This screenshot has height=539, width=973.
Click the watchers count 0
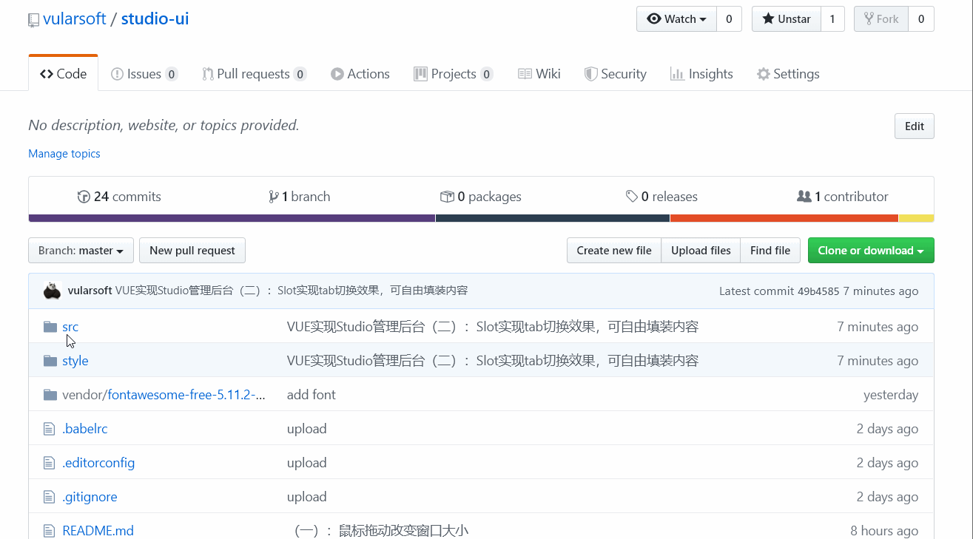729,19
